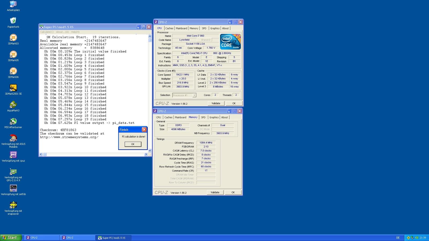The image size is (429, 241).
Task: Open the cpuz shortcut icon on desktop
Action: tap(13, 155)
